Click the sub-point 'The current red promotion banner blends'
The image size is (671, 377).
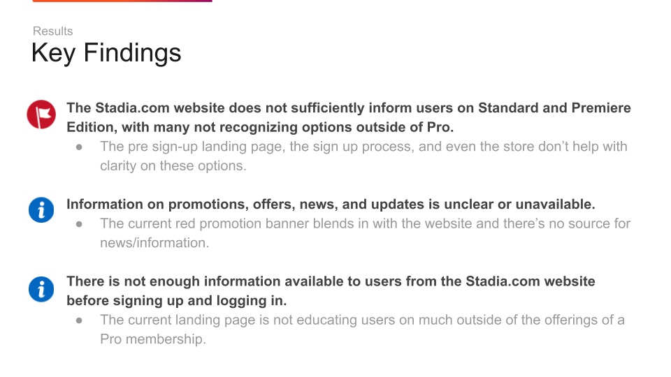tap(365, 223)
